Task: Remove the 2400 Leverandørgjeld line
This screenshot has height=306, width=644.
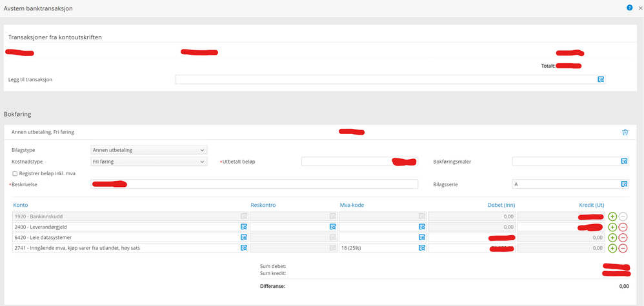Action: click(x=623, y=227)
